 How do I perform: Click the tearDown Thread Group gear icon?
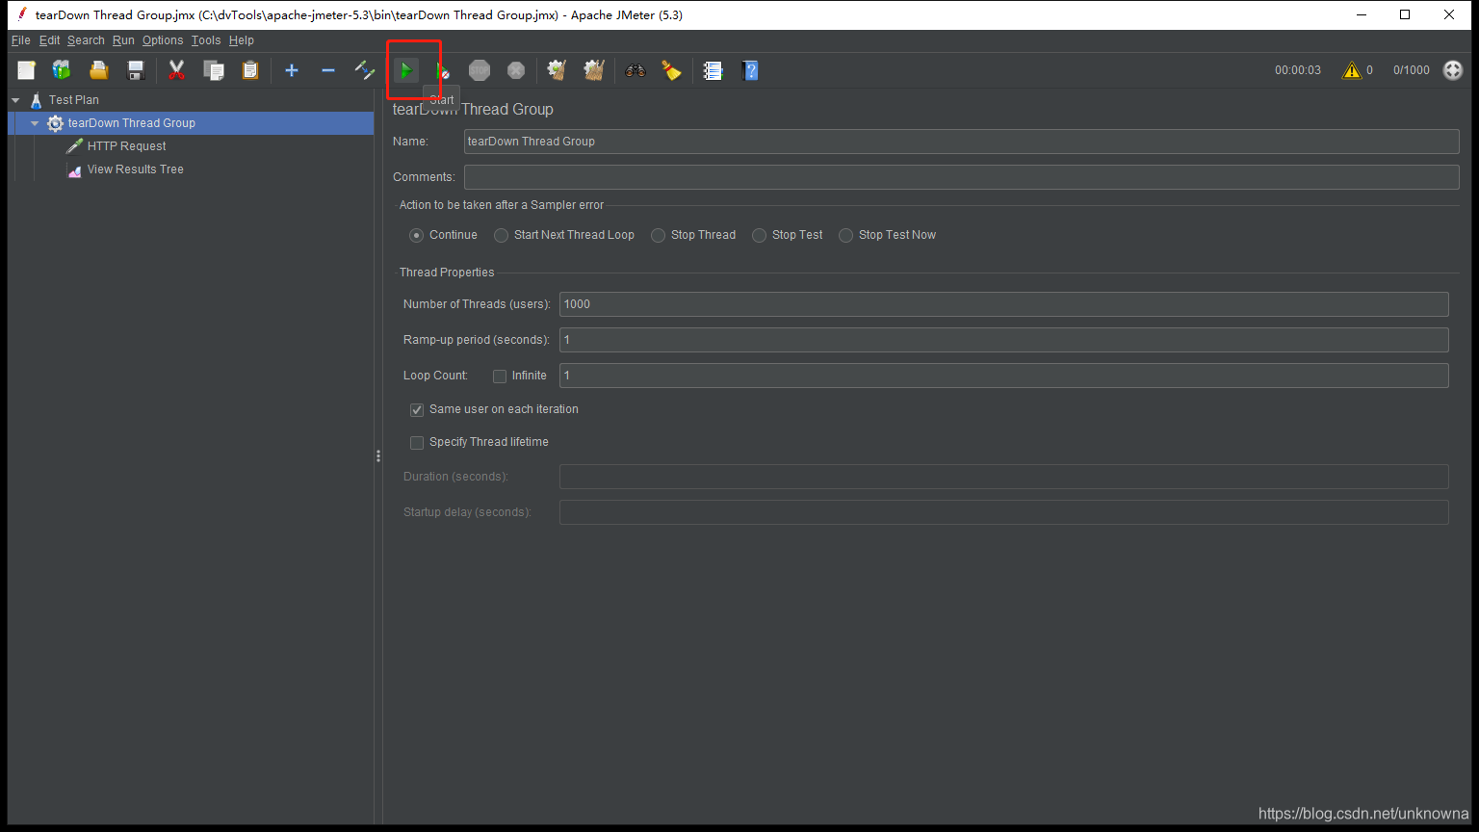[55, 123]
